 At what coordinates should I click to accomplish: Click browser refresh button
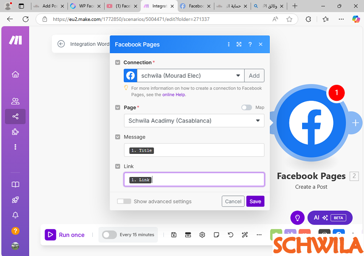(x=25, y=19)
